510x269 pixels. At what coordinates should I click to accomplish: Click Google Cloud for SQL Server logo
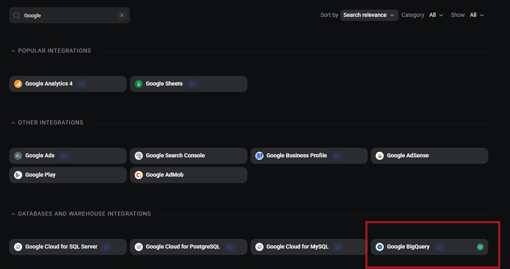point(18,247)
